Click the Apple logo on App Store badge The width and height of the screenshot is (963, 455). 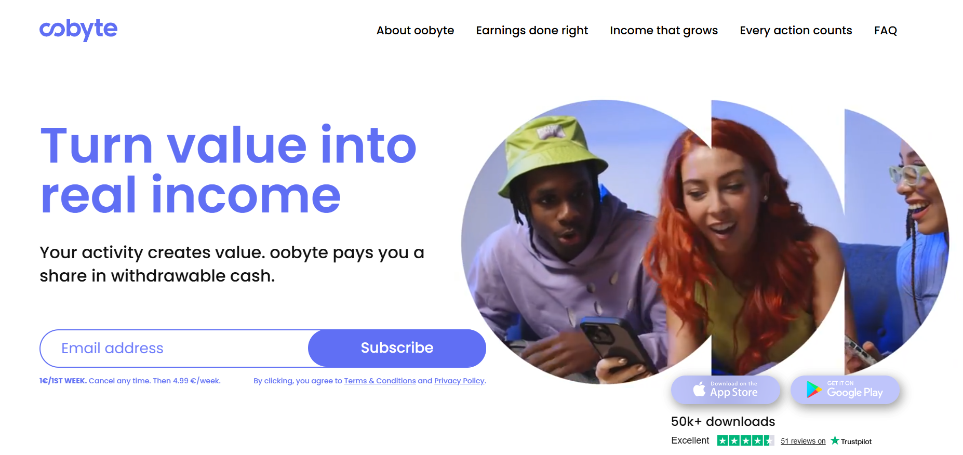(700, 389)
